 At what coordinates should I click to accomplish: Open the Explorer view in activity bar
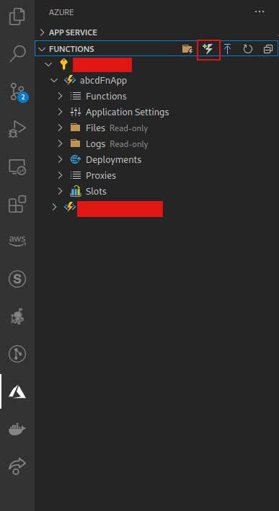[x=17, y=17]
